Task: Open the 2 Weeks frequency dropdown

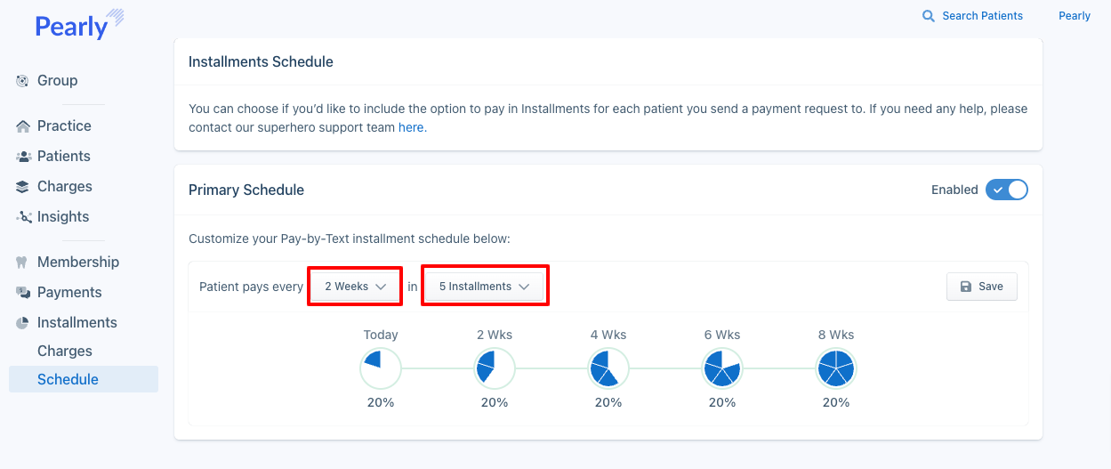Action: click(x=355, y=287)
